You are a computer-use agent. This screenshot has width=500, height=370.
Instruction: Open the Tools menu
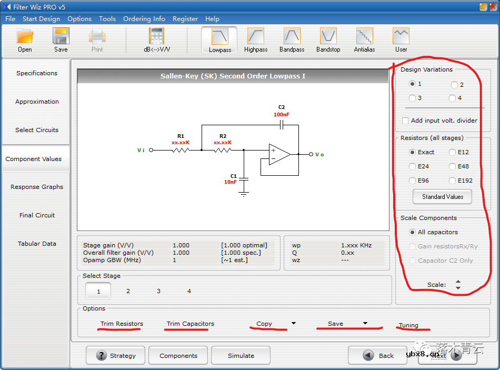pyautogui.click(x=107, y=18)
